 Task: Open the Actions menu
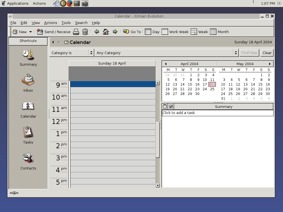click(x=51, y=23)
